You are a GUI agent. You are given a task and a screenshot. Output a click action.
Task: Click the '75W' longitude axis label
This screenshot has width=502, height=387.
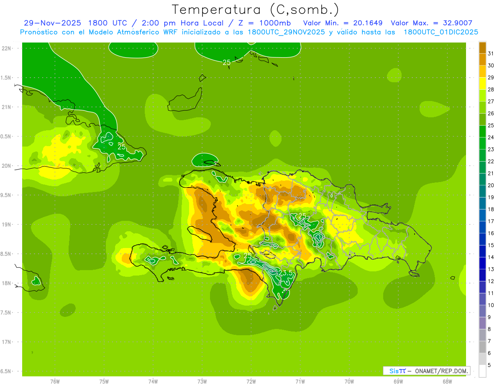(104, 381)
